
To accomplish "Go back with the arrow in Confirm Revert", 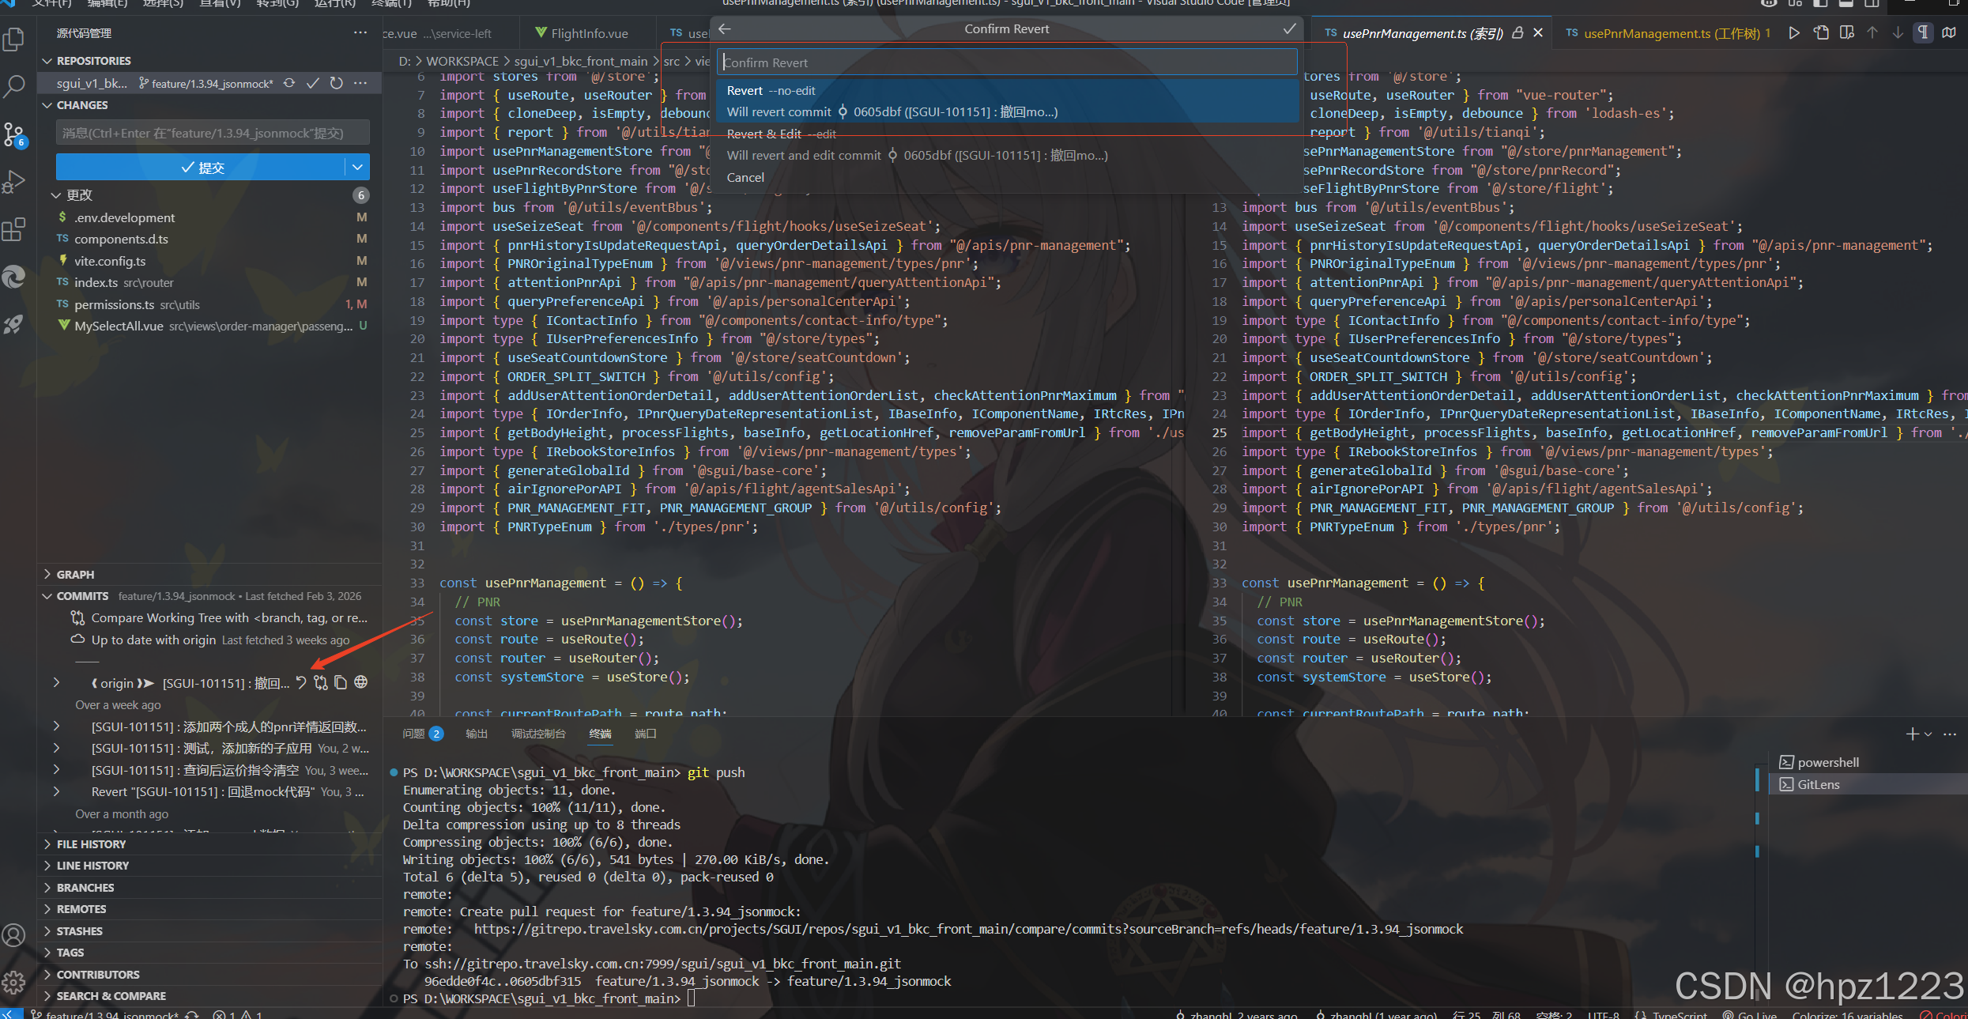I will pos(725,28).
